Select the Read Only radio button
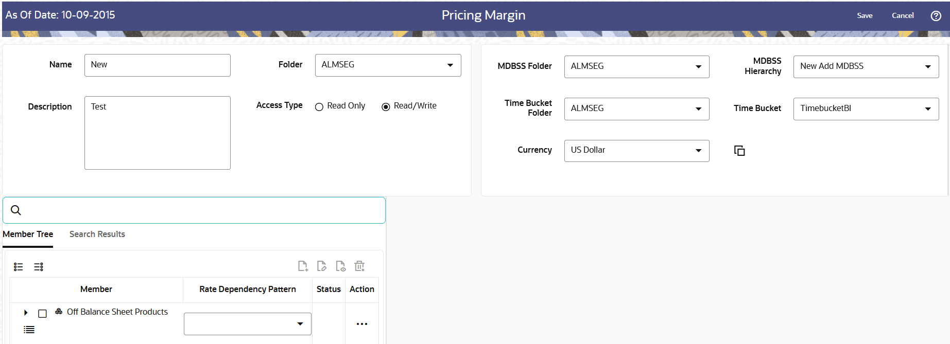 coord(319,106)
